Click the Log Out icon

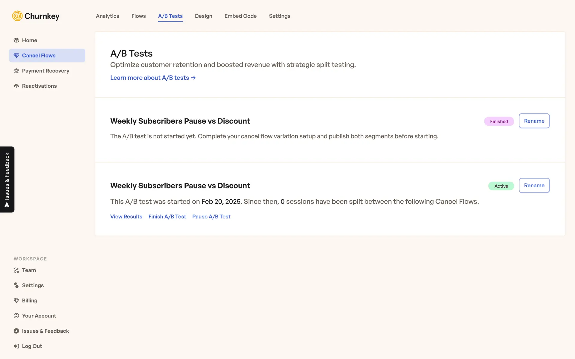pos(16,346)
